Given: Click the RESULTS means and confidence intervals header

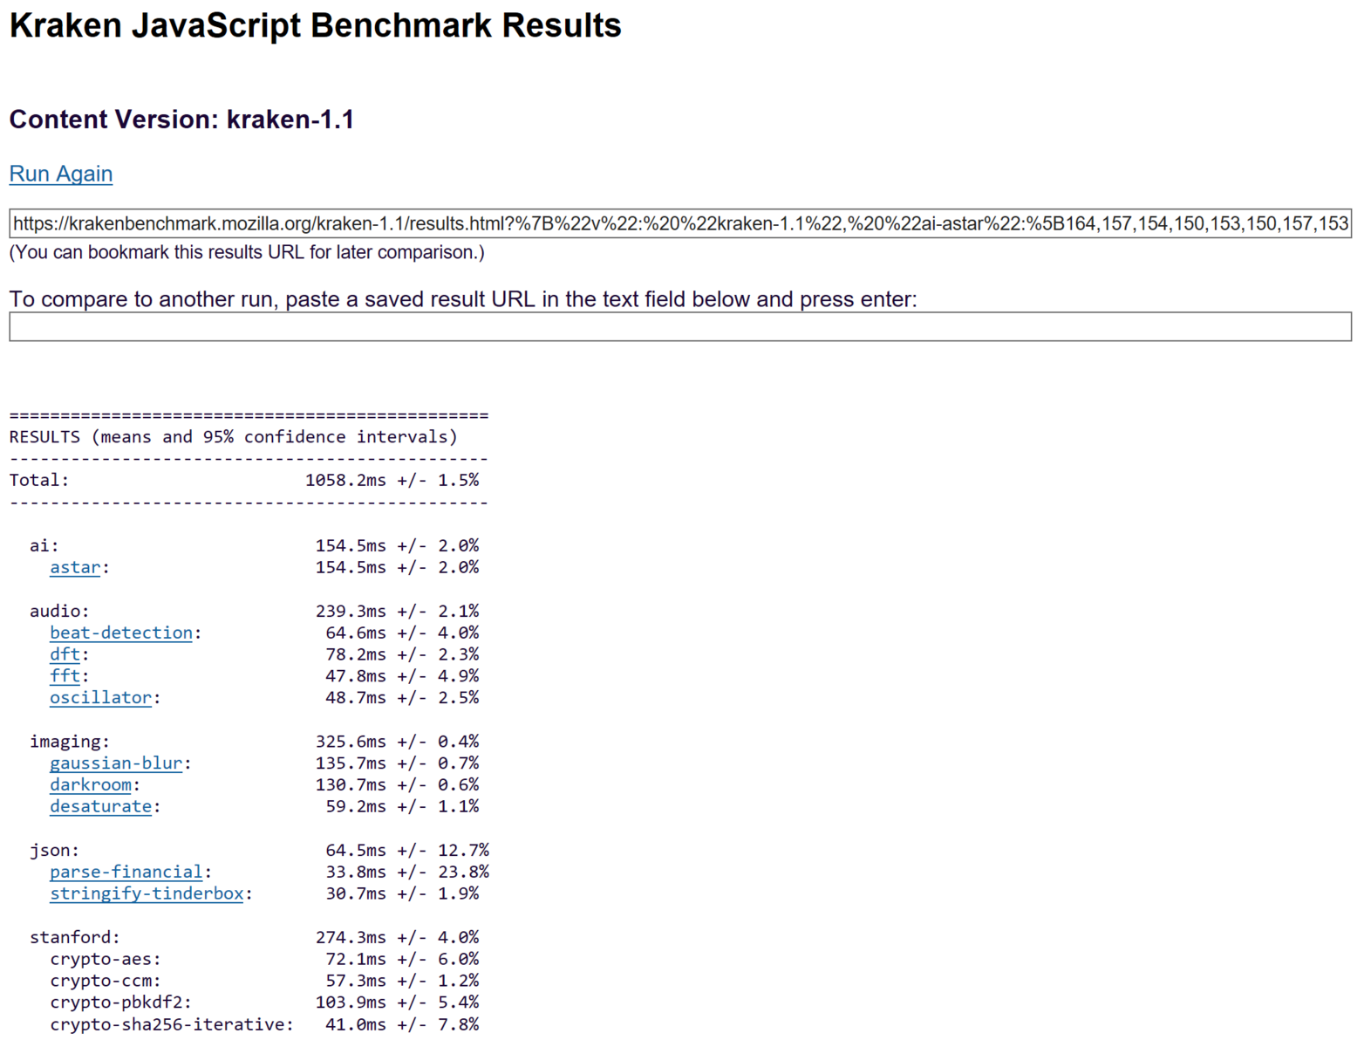Looking at the screenshot, I should (x=234, y=437).
